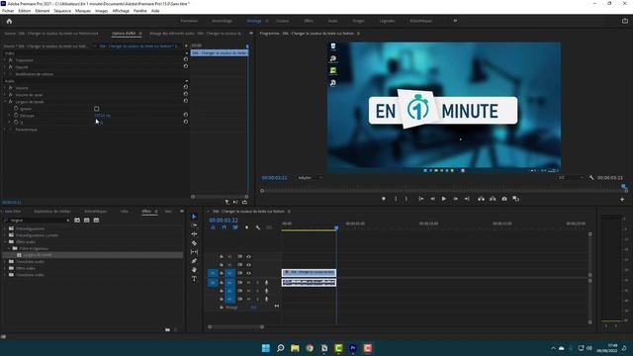Expand the Transitions audio folder

click(x=5, y=261)
